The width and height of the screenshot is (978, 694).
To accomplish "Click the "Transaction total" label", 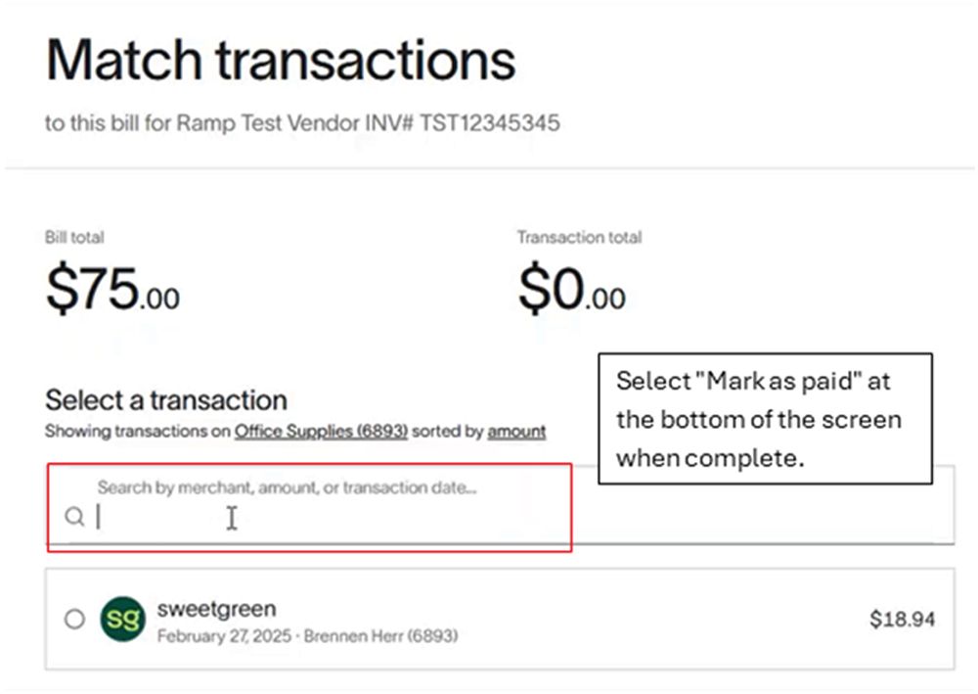I will [x=579, y=237].
